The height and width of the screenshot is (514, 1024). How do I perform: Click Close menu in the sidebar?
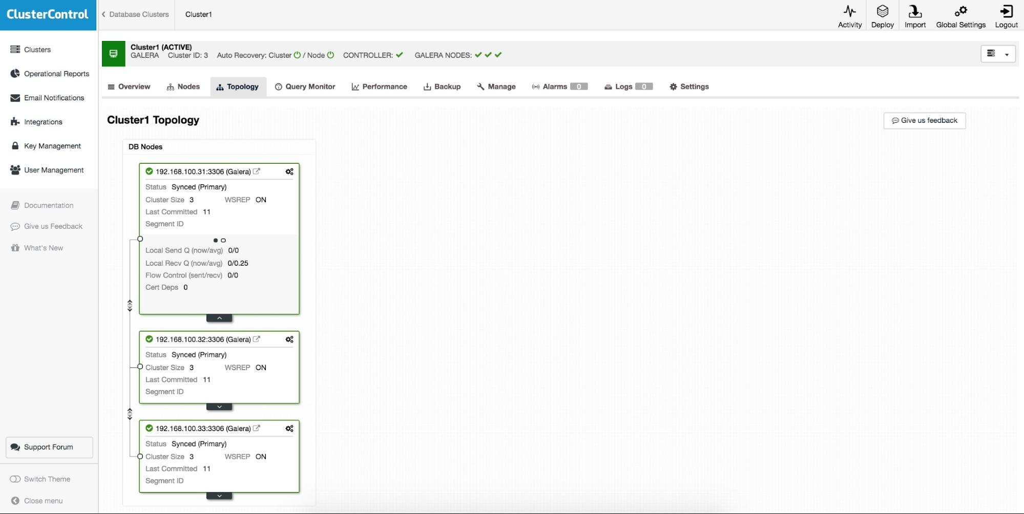pos(36,501)
